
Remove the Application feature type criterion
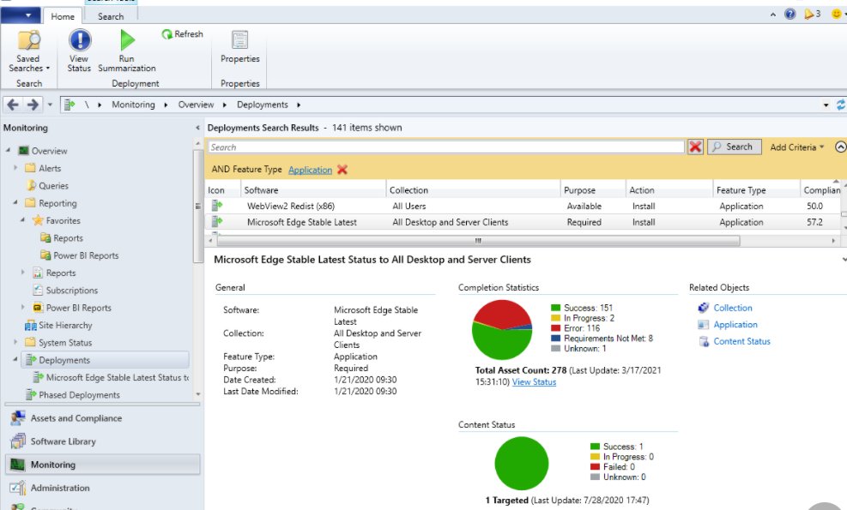point(342,170)
